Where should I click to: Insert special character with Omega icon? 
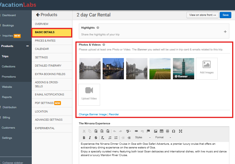tap(173, 131)
